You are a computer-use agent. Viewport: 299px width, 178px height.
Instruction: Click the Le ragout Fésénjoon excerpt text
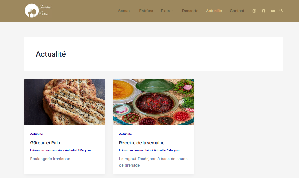click(153, 162)
